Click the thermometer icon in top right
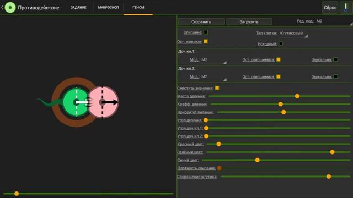Screen dimensions: 353x198 [346, 7]
